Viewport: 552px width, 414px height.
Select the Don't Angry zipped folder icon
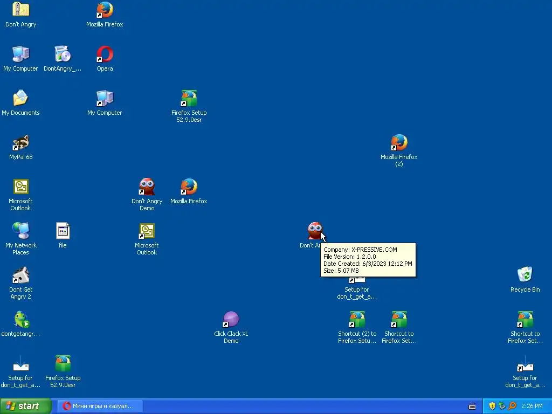(x=21, y=10)
